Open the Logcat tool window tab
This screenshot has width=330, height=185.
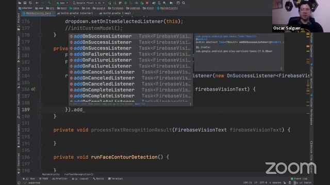80,179
